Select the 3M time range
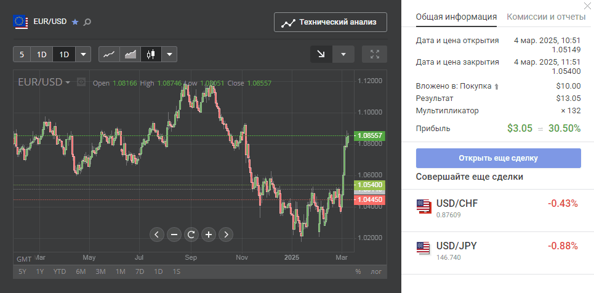This screenshot has width=594, height=293. [x=101, y=271]
